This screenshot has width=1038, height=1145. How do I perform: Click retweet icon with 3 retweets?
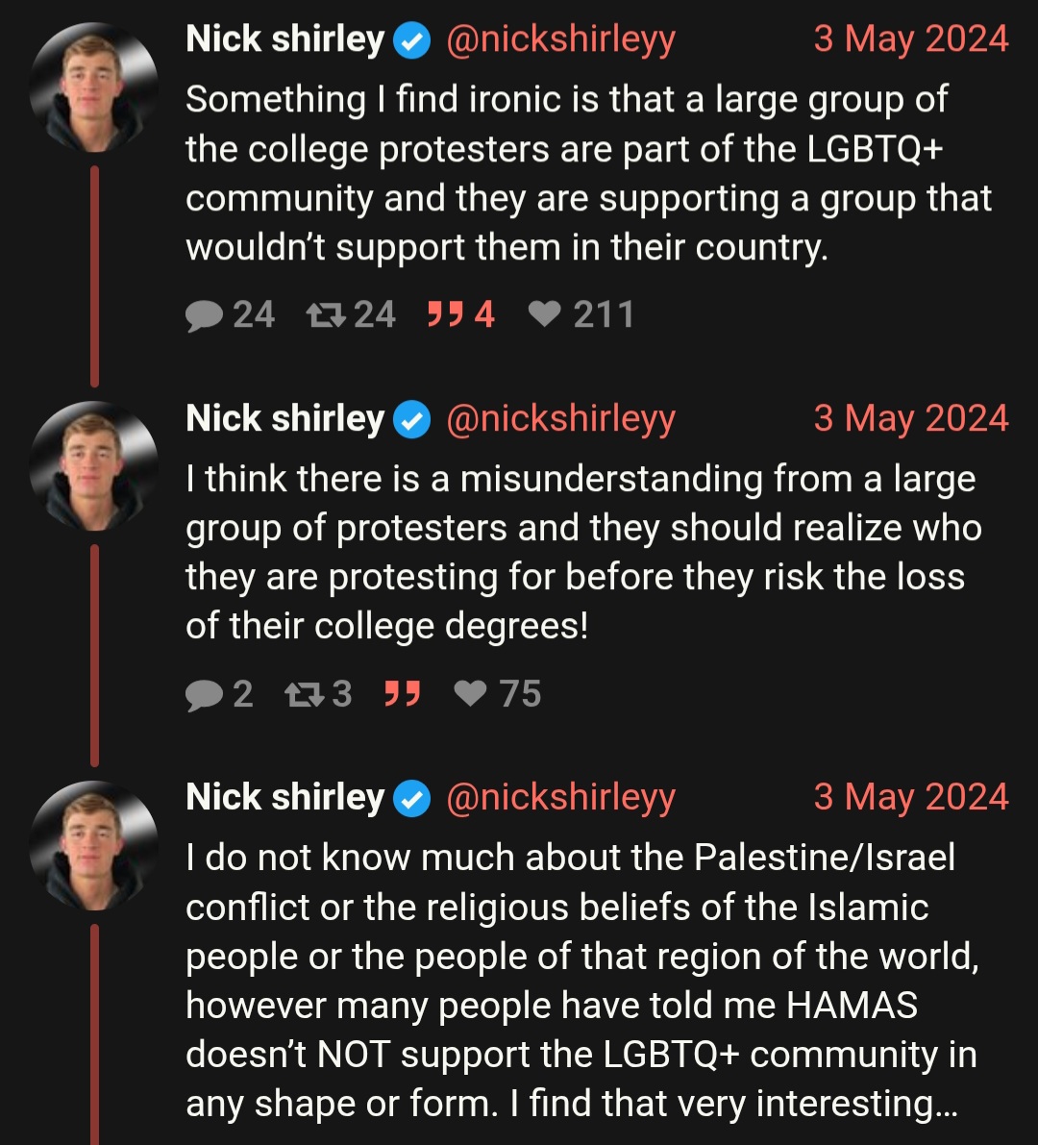(x=304, y=694)
